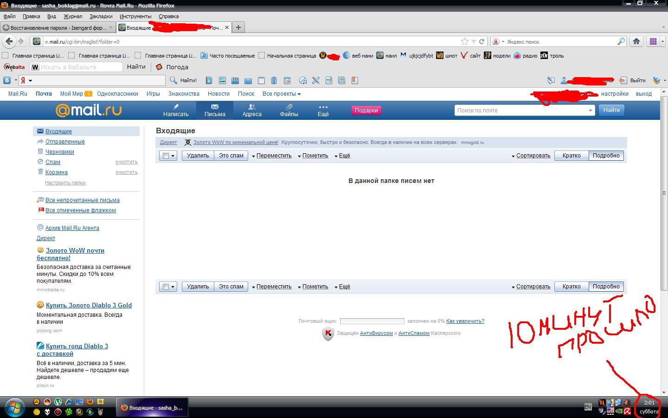Image resolution: width=668 pixels, height=418 pixels.
Task: Click the page vertical scrollbar
Action: (664, 193)
